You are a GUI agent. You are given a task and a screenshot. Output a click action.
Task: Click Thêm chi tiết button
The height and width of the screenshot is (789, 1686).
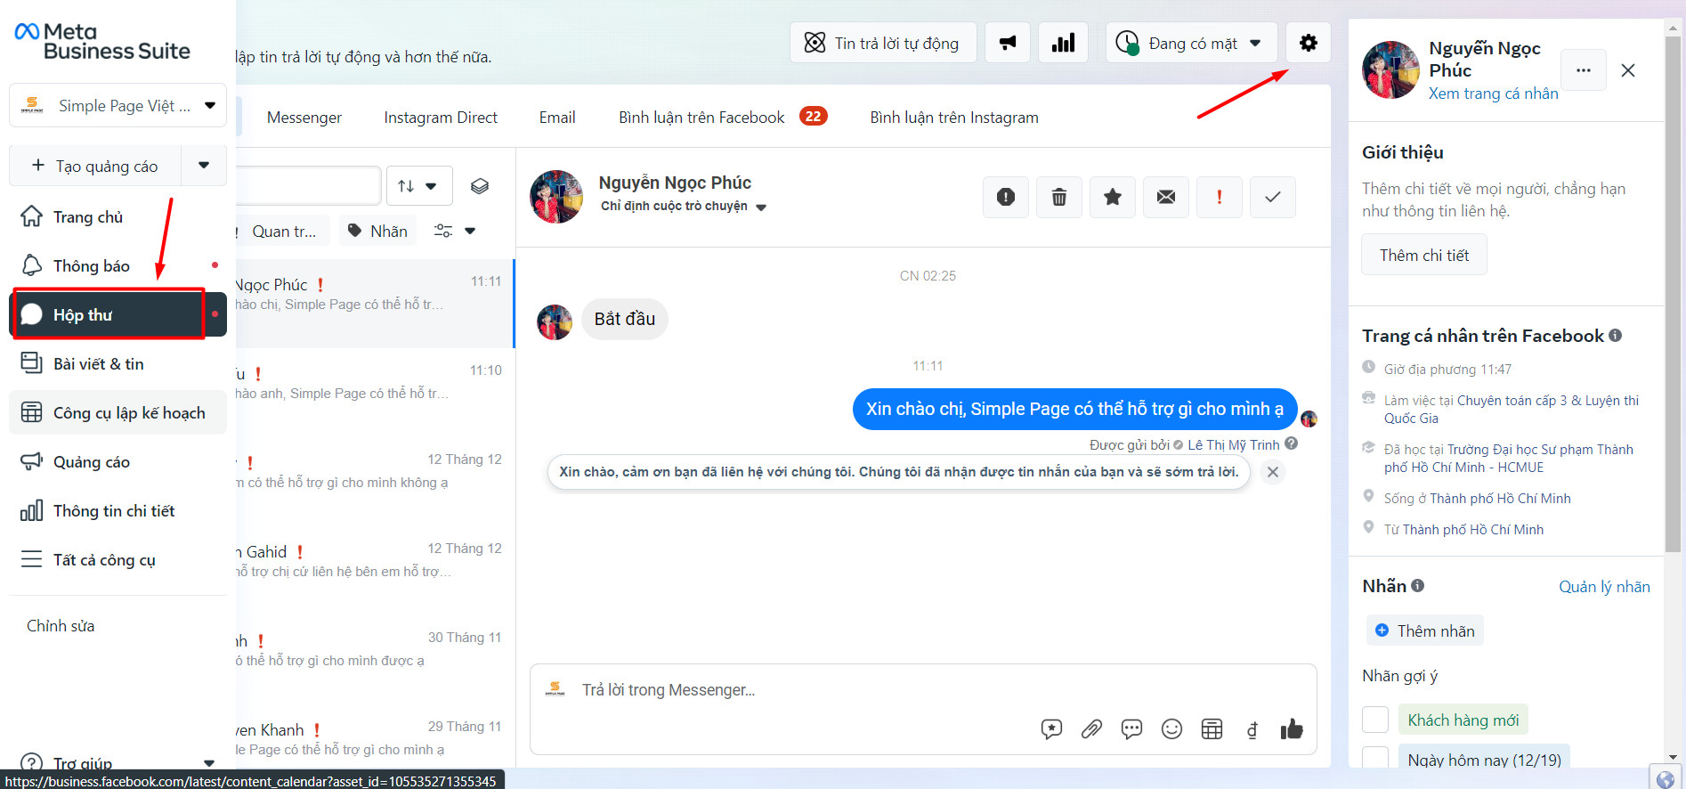1424,256
